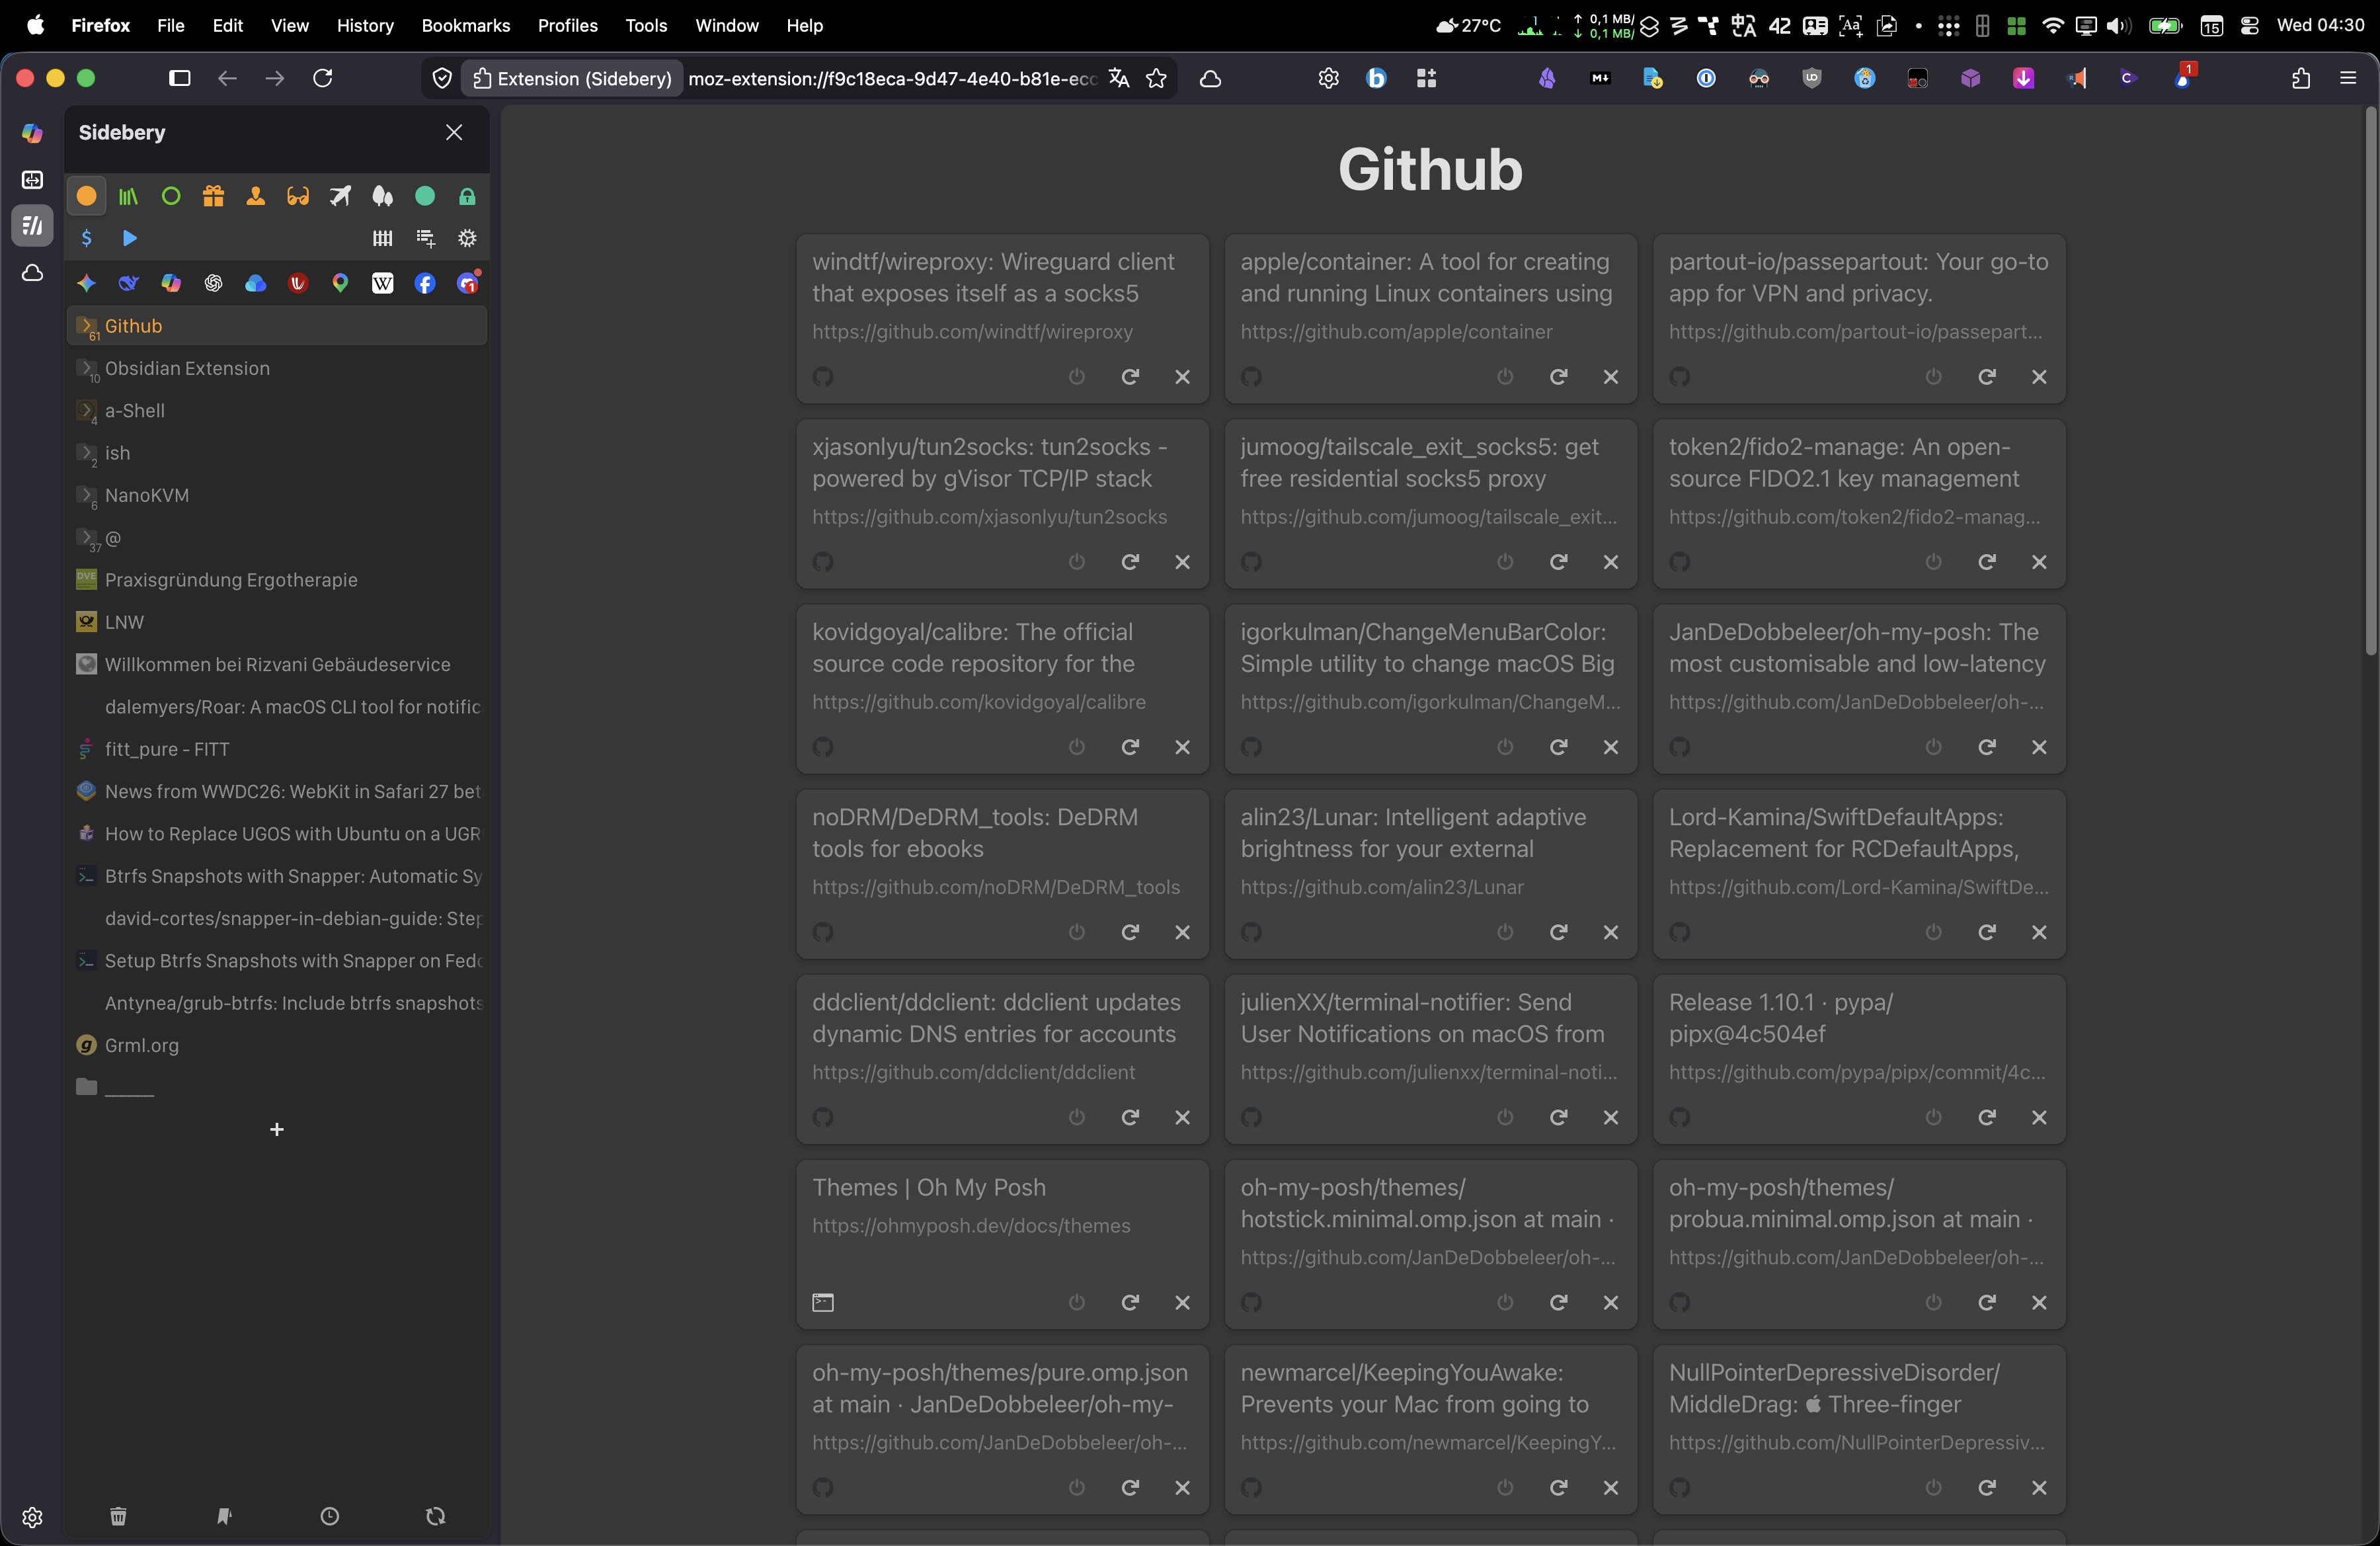Expand the Obsidian Extension tab group
The image size is (2380, 1546).
tap(87, 368)
